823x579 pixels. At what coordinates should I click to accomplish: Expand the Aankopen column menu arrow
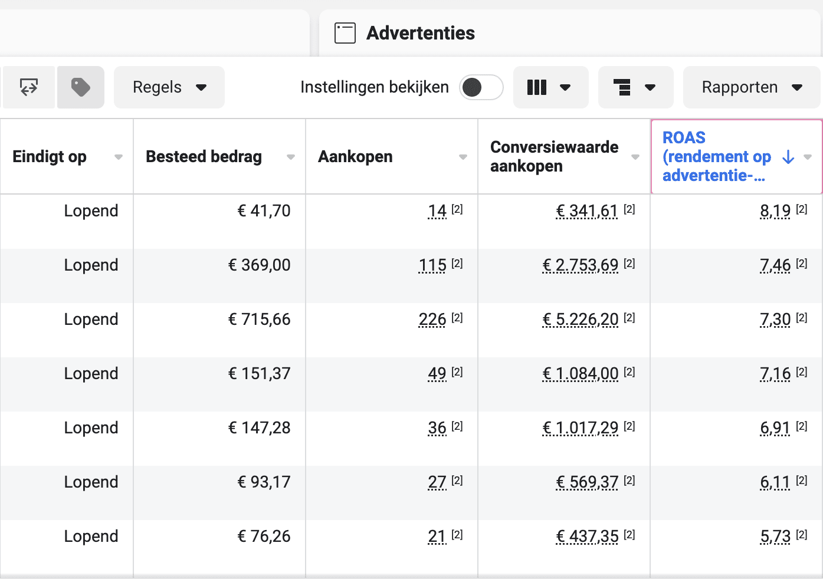pyautogui.click(x=463, y=157)
